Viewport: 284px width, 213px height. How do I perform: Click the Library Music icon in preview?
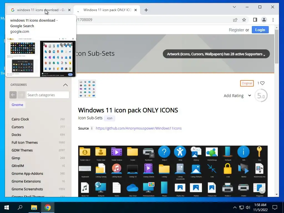[117, 168]
